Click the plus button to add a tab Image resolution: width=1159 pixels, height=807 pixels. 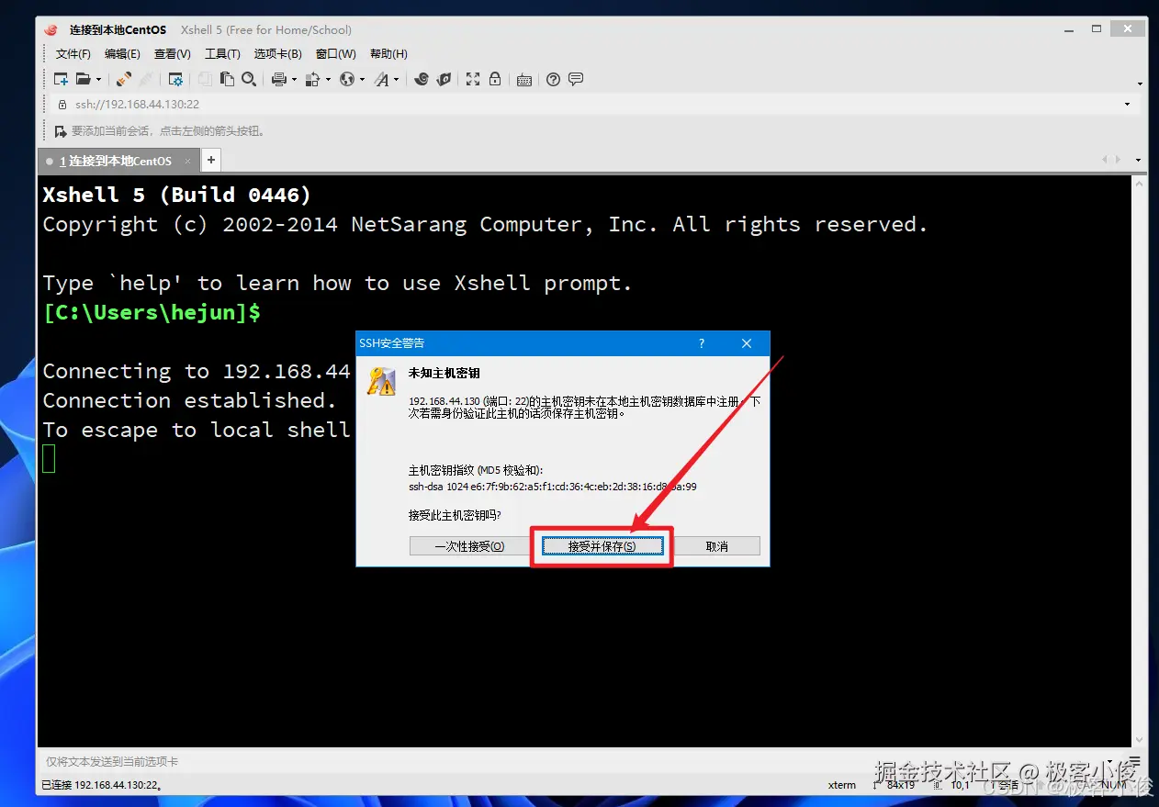click(210, 160)
